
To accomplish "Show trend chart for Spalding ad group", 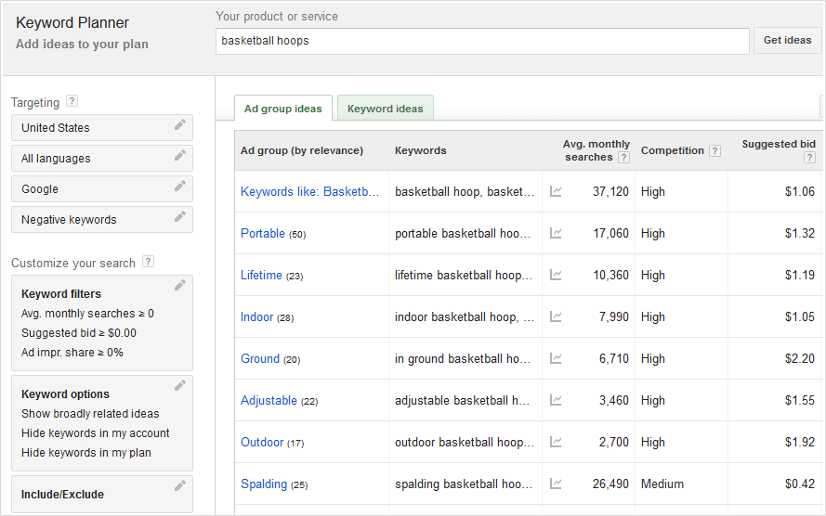I will tap(556, 484).
